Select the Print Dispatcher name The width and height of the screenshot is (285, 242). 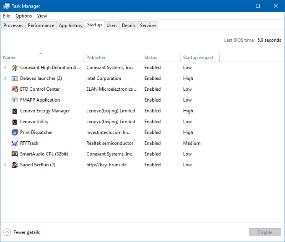[36, 132]
